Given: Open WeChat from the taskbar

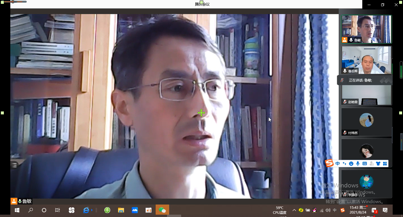Looking at the screenshot, I should (x=162, y=210).
